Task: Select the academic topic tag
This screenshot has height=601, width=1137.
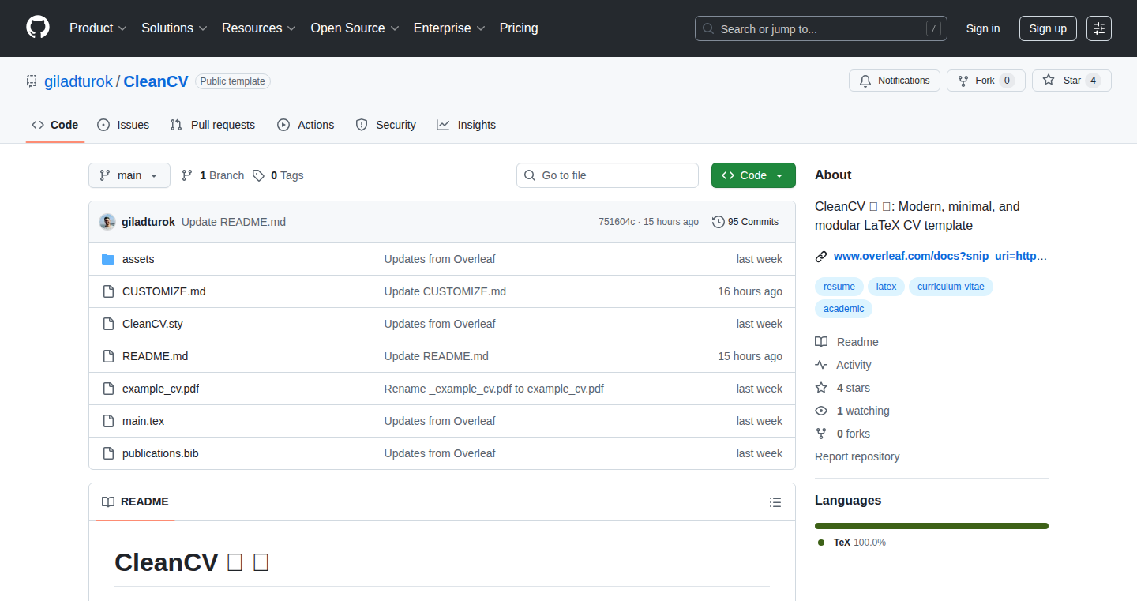Action: pyautogui.click(x=844, y=309)
